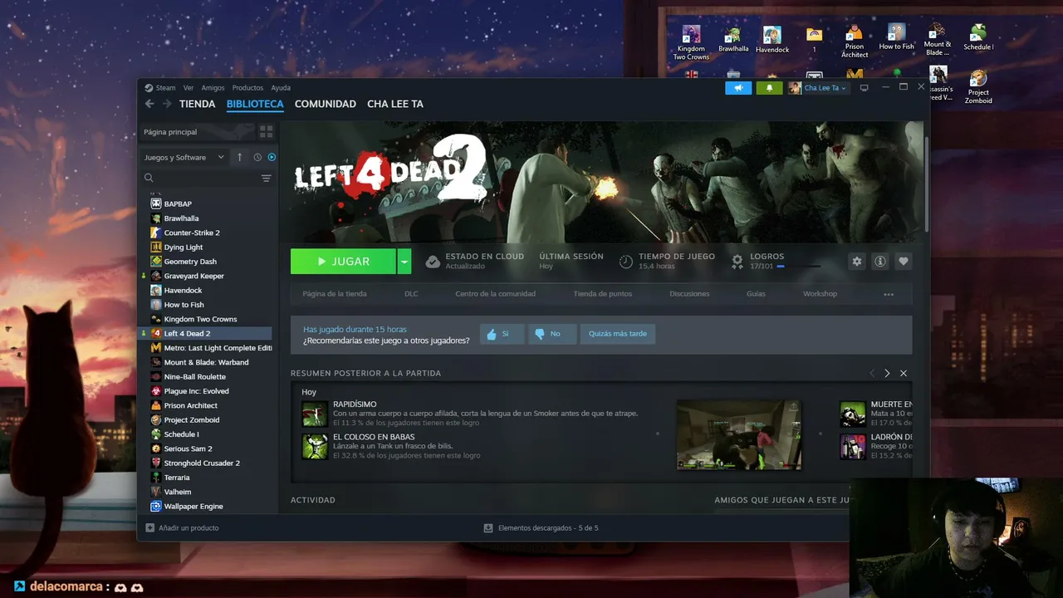Open downloads manager at bottom bar
This screenshot has width=1063, height=598.
tap(541, 528)
